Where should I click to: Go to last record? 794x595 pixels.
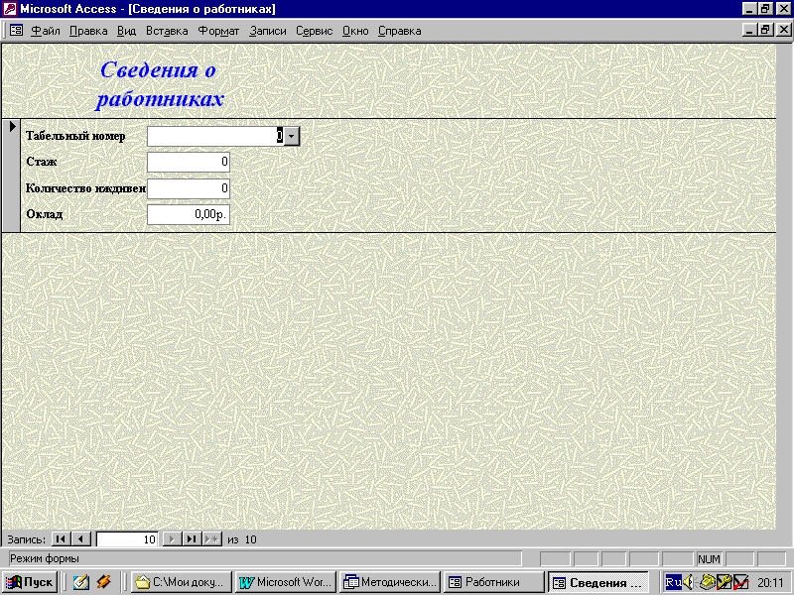[x=192, y=539]
